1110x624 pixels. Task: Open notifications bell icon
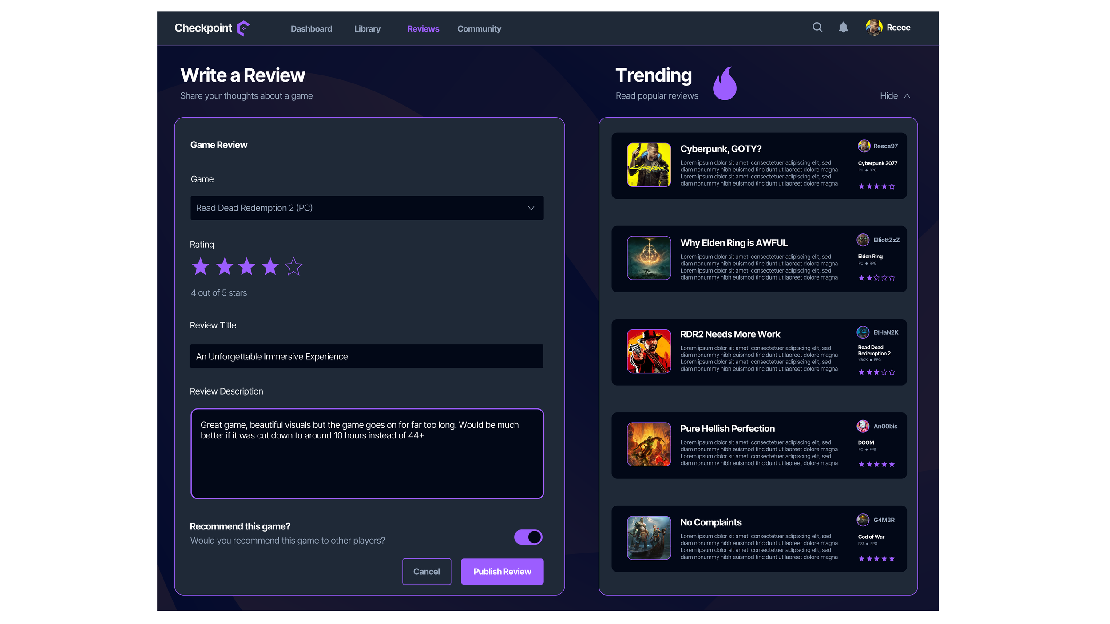click(843, 28)
